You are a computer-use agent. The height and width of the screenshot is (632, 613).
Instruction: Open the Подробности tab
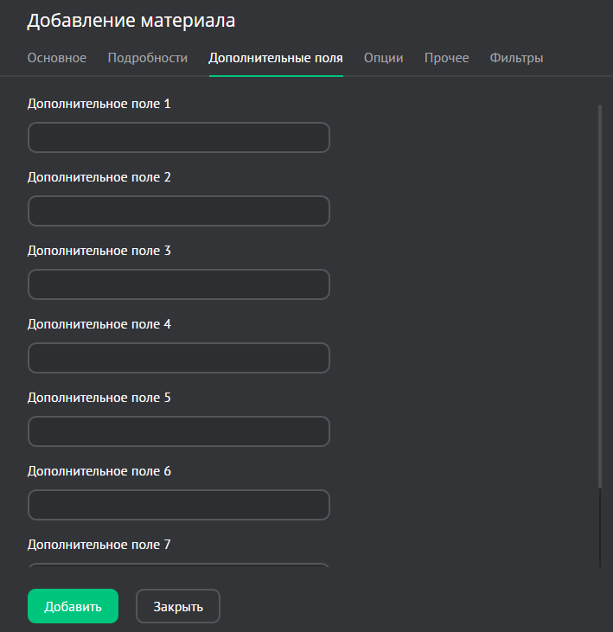pyautogui.click(x=147, y=58)
